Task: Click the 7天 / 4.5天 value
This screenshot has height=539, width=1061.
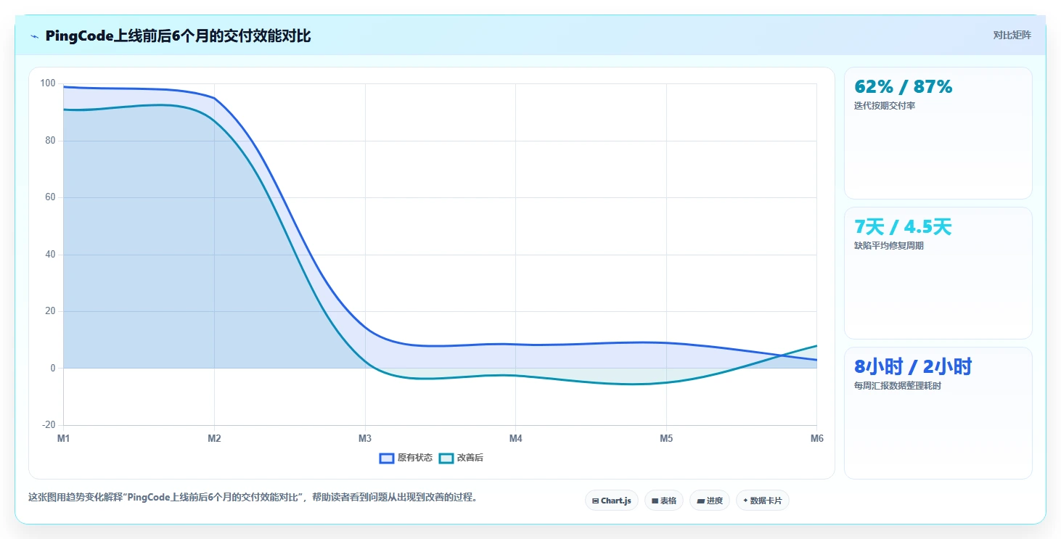Action: 903,227
